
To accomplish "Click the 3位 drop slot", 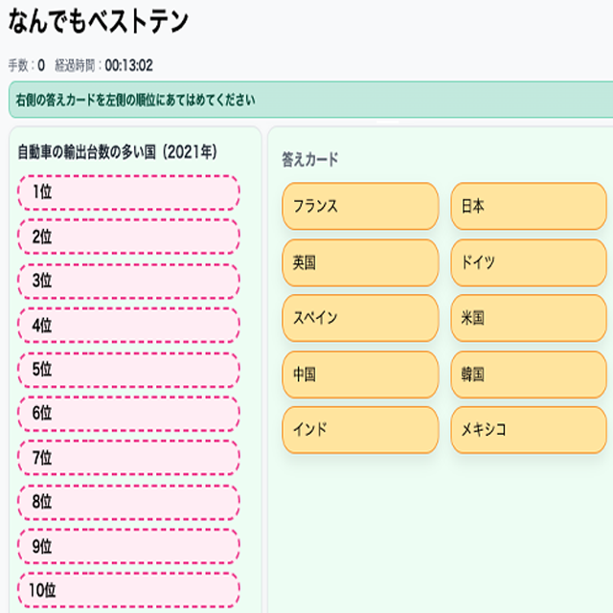I will [128, 281].
